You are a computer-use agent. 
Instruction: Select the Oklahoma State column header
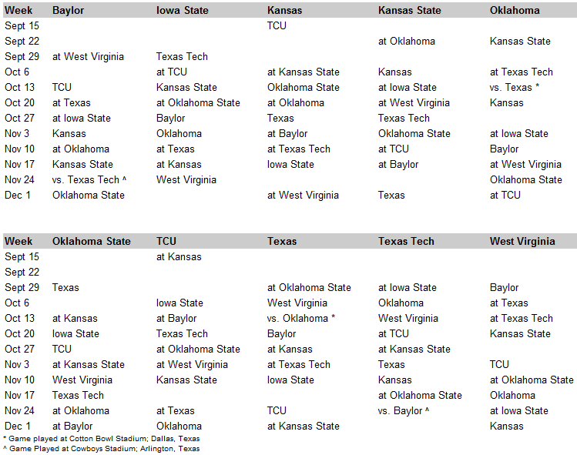click(91, 241)
